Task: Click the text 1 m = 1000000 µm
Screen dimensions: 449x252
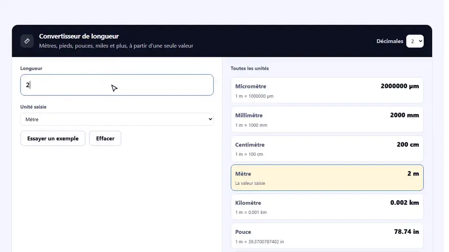Action: click(254, 96)
